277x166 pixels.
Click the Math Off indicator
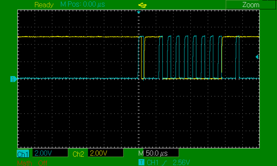[32, 163]
